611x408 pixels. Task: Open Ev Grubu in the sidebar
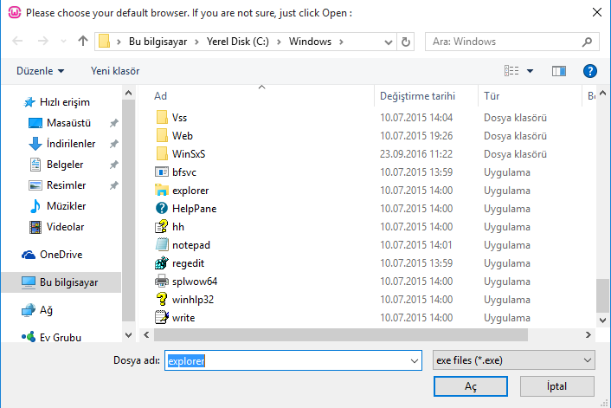(x=51, y=337)
